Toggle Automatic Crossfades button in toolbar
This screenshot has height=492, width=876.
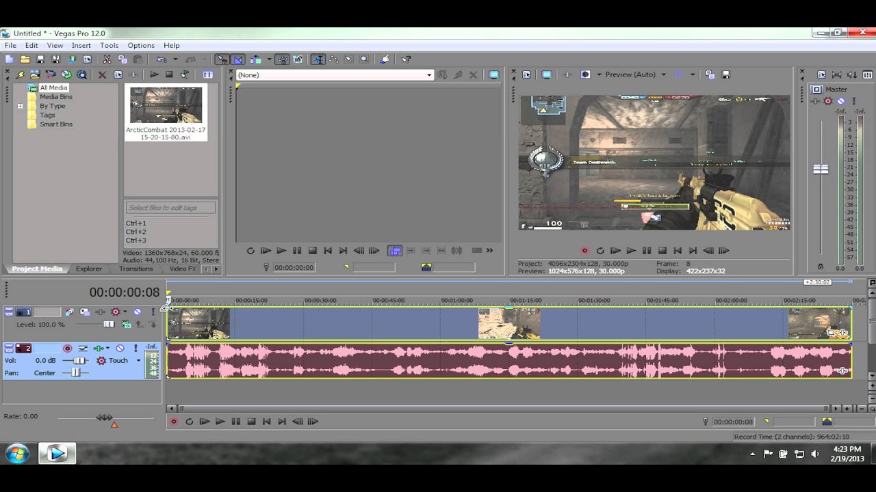point(237,59)
